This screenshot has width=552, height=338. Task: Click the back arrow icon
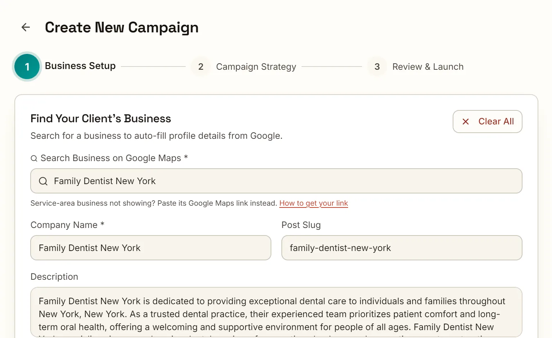(x=26, y=27)
